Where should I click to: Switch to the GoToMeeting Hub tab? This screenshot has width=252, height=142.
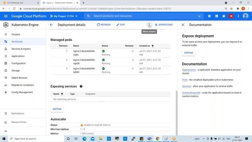[x=21, y=3]
